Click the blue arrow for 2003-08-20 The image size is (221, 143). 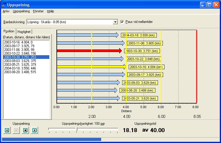tap(87, 90)
